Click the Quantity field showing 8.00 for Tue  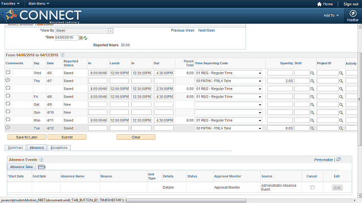[x=280, y=128]
